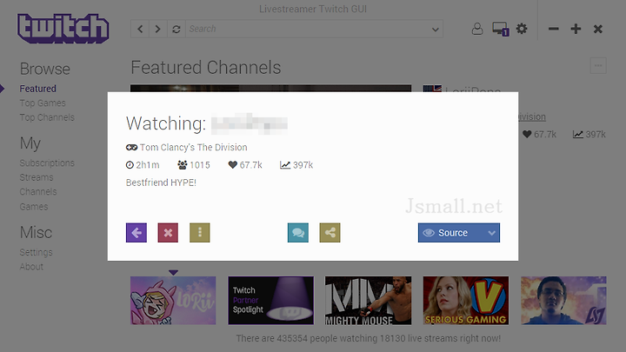This screenshot has width=626, height=352.
Task: Maximize the window with the plus icon
Action: (576, 29)
